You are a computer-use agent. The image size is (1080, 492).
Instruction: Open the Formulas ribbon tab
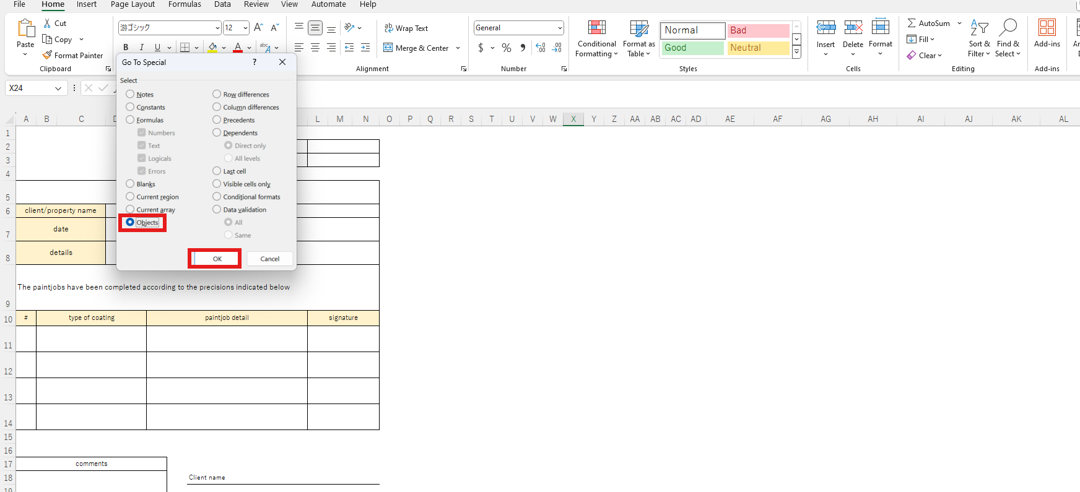tap(185, 4)
